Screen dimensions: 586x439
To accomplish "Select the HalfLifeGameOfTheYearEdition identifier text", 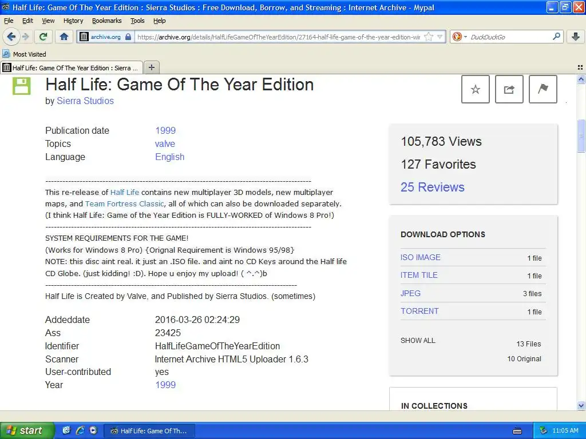I will point(217,346).
